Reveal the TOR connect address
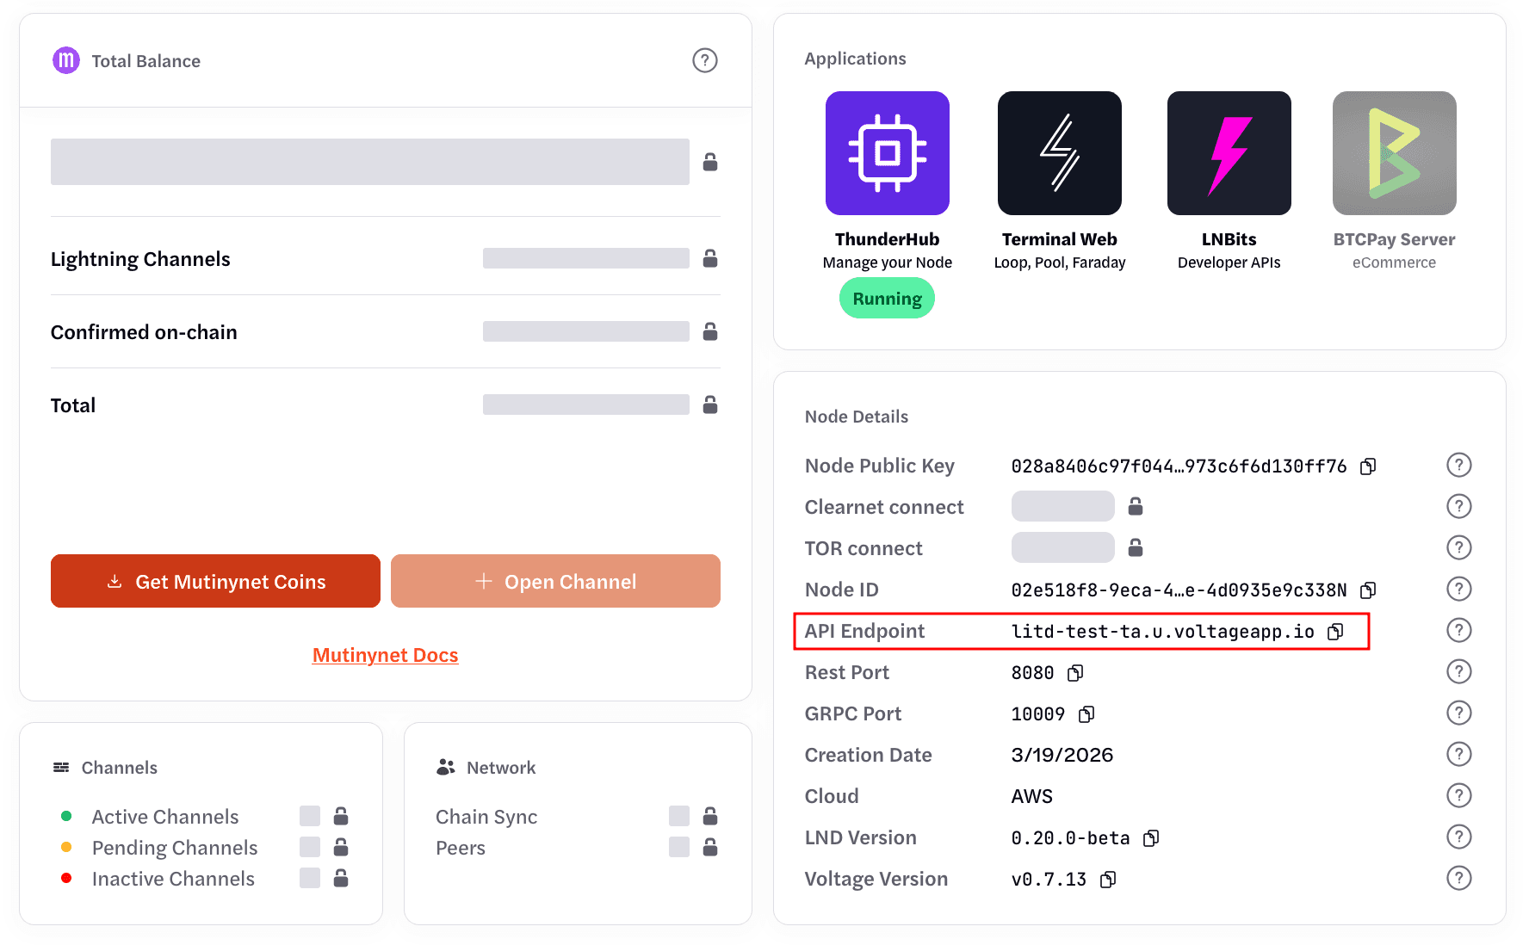This screenshot has width=1529, height=945. [1136, 547]
